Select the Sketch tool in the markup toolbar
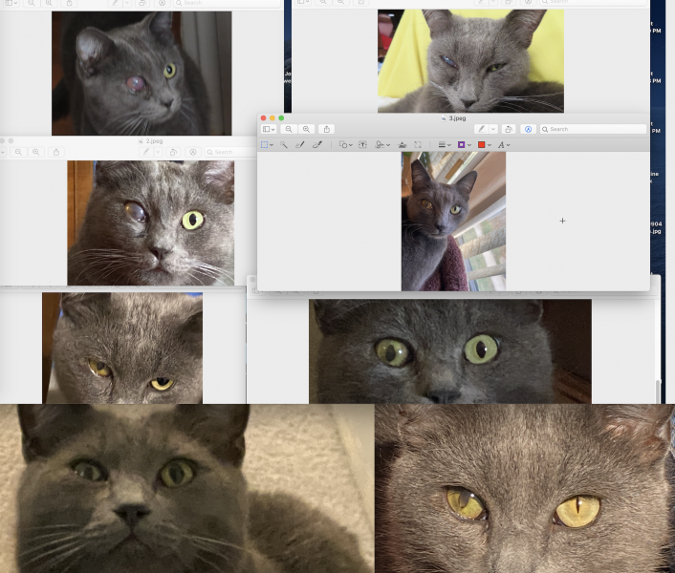675x573 pixels. pyautogui.click(x=299, y=144)
